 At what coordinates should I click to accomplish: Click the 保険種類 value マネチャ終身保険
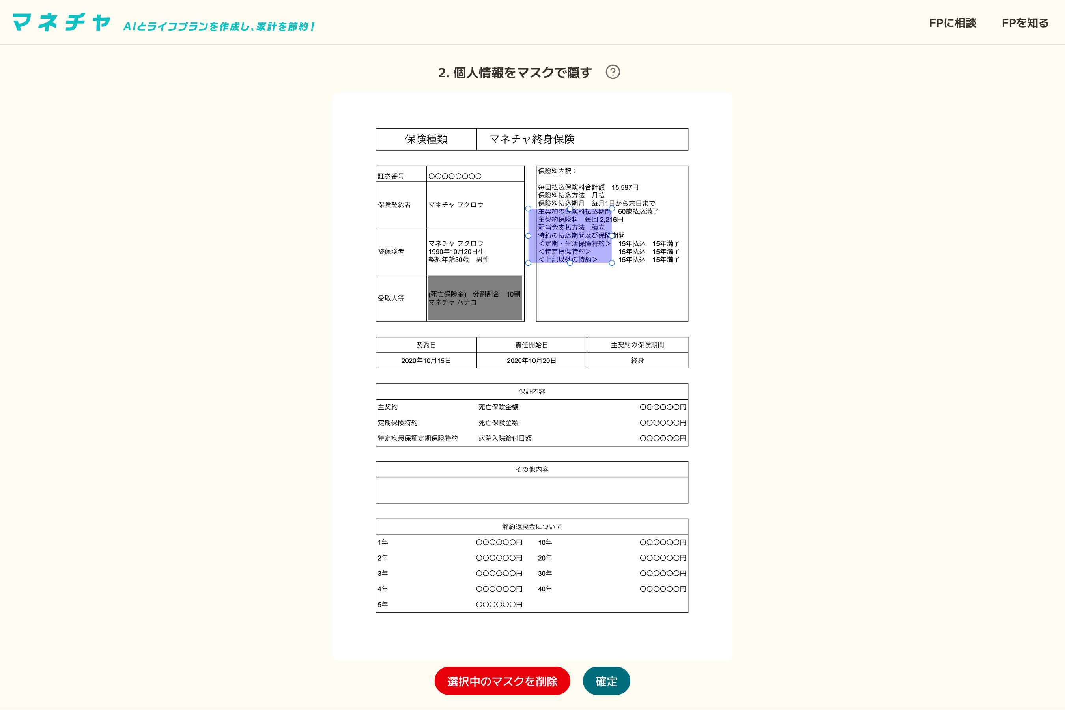click(x=533, y=140)
